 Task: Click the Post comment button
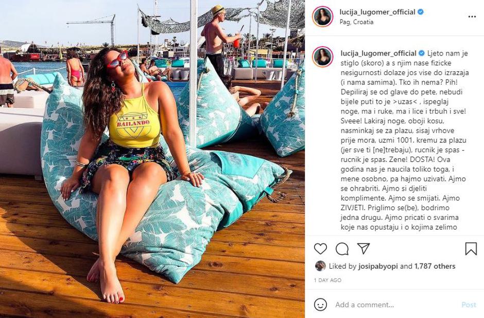point(469,305)
